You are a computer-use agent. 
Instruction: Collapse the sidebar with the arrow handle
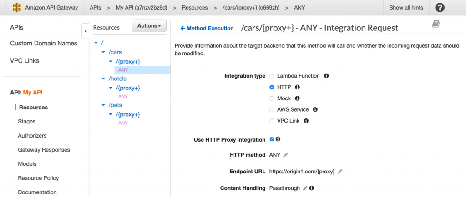coord(86,31)
